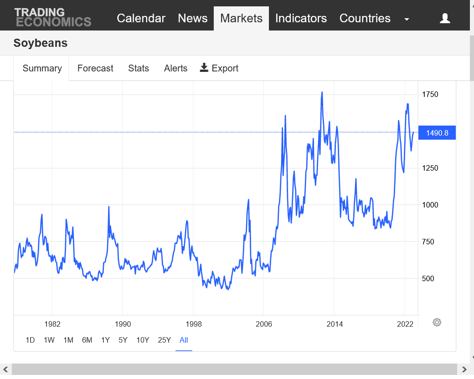Click the 1490.8 current price label
474x379 pixels.
point(437,133)
